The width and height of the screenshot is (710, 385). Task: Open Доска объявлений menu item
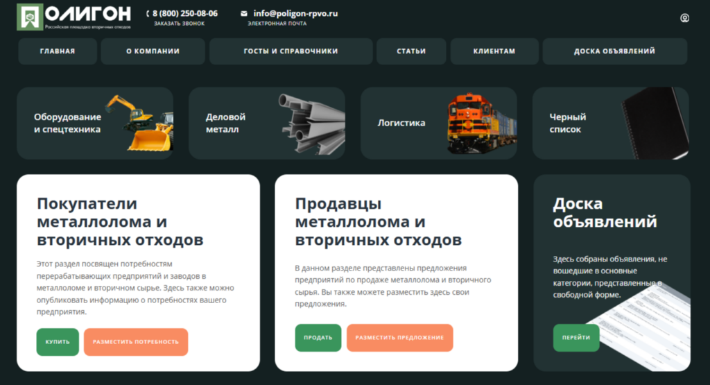click(x=614, y=51)
